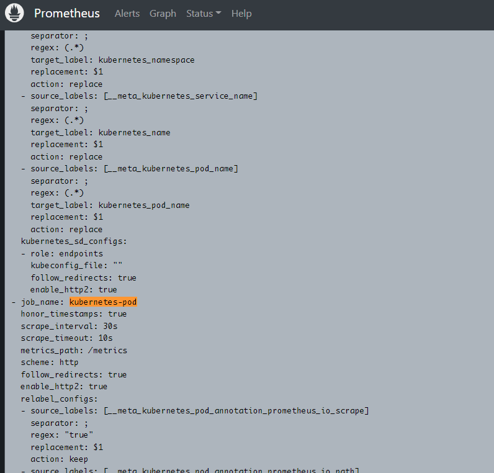
Task: Open the Prometheus home link
Action: pos(67,13)
